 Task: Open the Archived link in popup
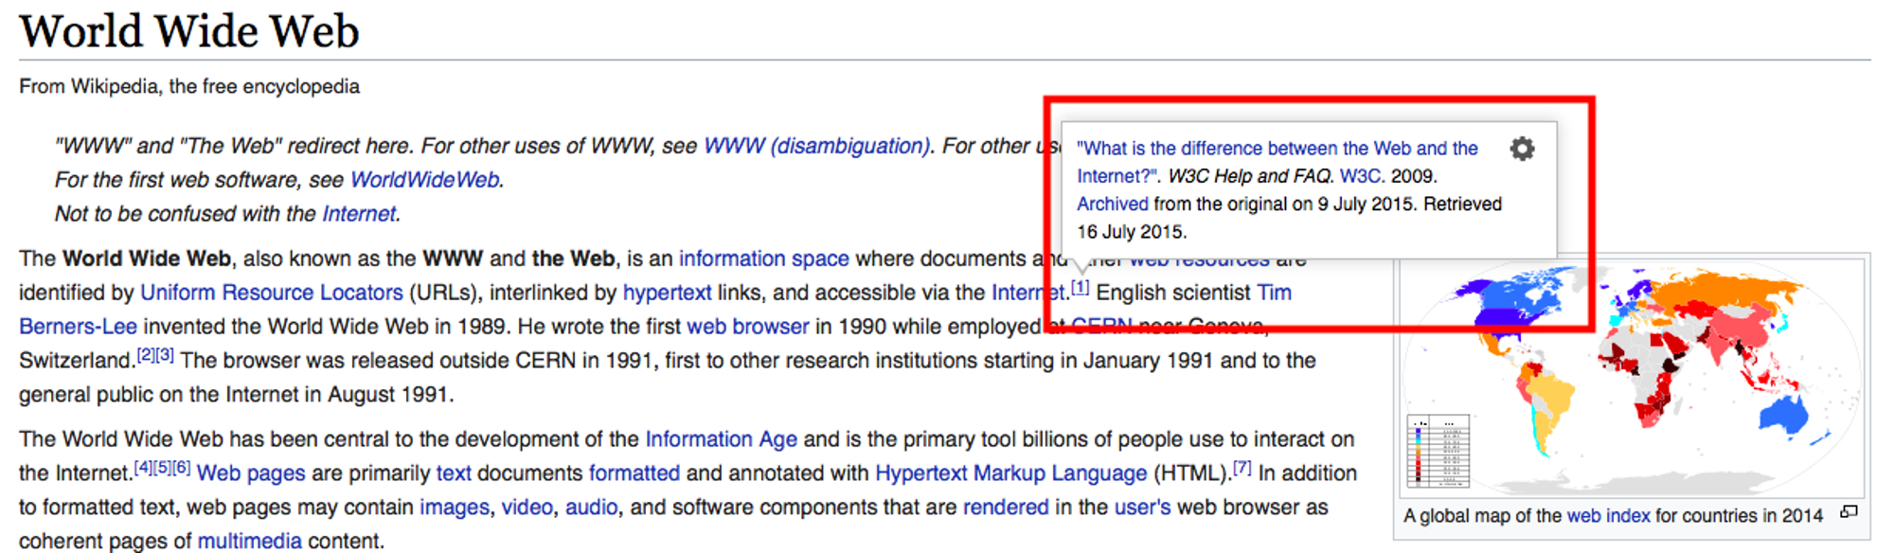point(1112,204)
